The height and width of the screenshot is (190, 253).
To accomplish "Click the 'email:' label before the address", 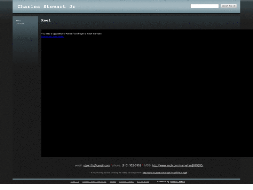I will point(78,165).
